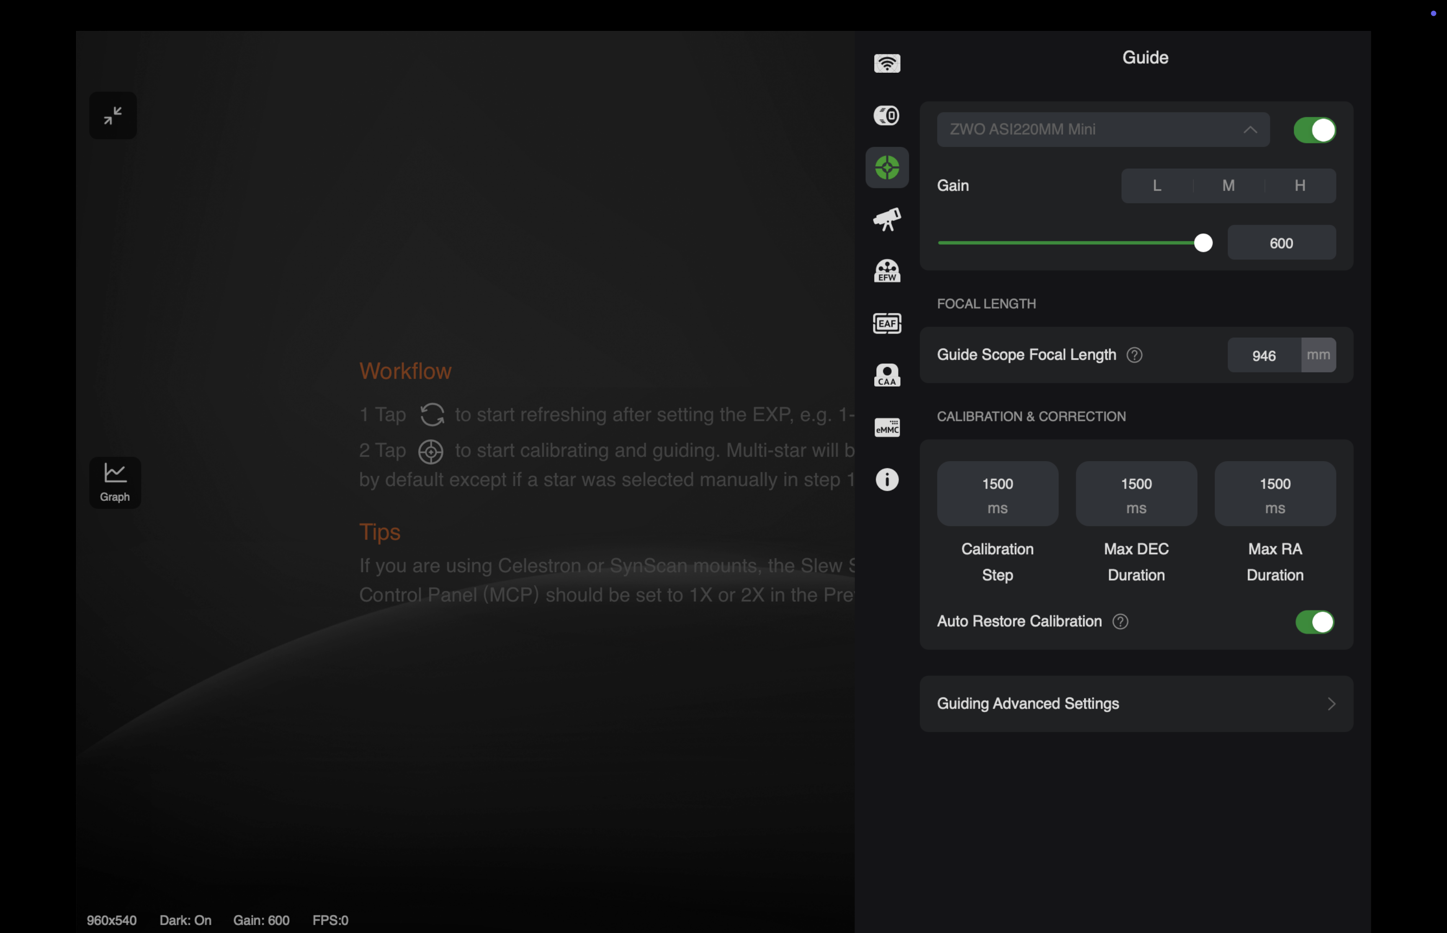Disable Auto Restore Calibration toggle
Screen dimensions: 1447x933
[1314, 622]
